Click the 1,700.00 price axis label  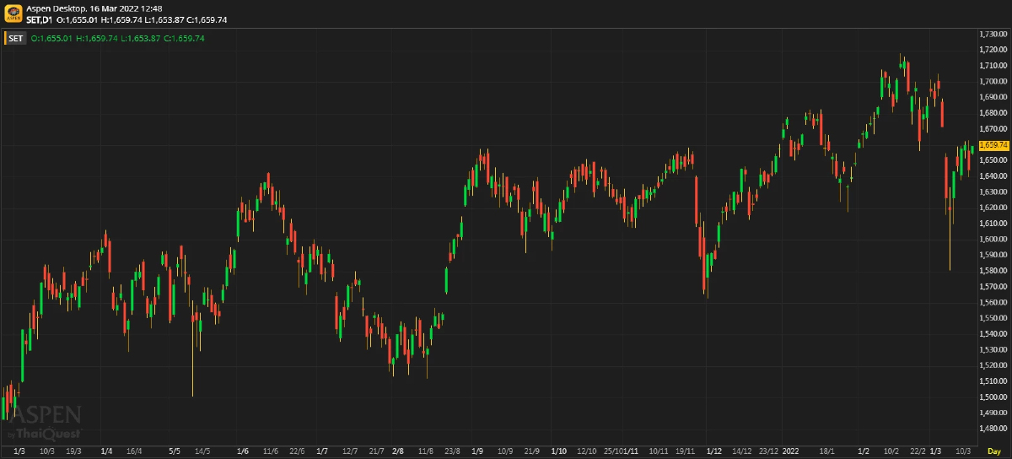coord(995,81)
